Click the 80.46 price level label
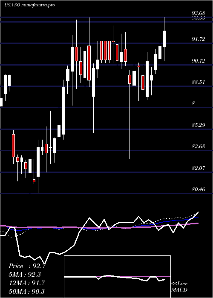This screenshot has width=213, height=298. click(199, 189)
